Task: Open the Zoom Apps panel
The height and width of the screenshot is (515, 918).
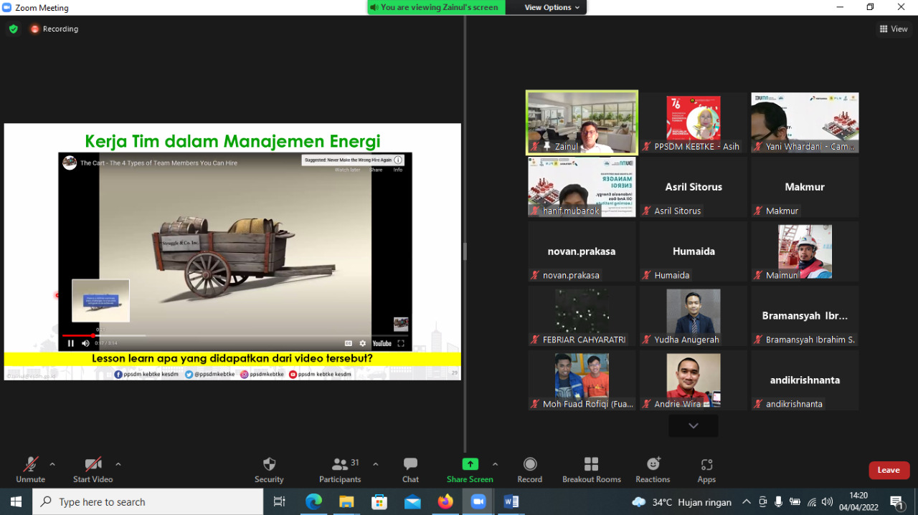Action: pos(706,470)
